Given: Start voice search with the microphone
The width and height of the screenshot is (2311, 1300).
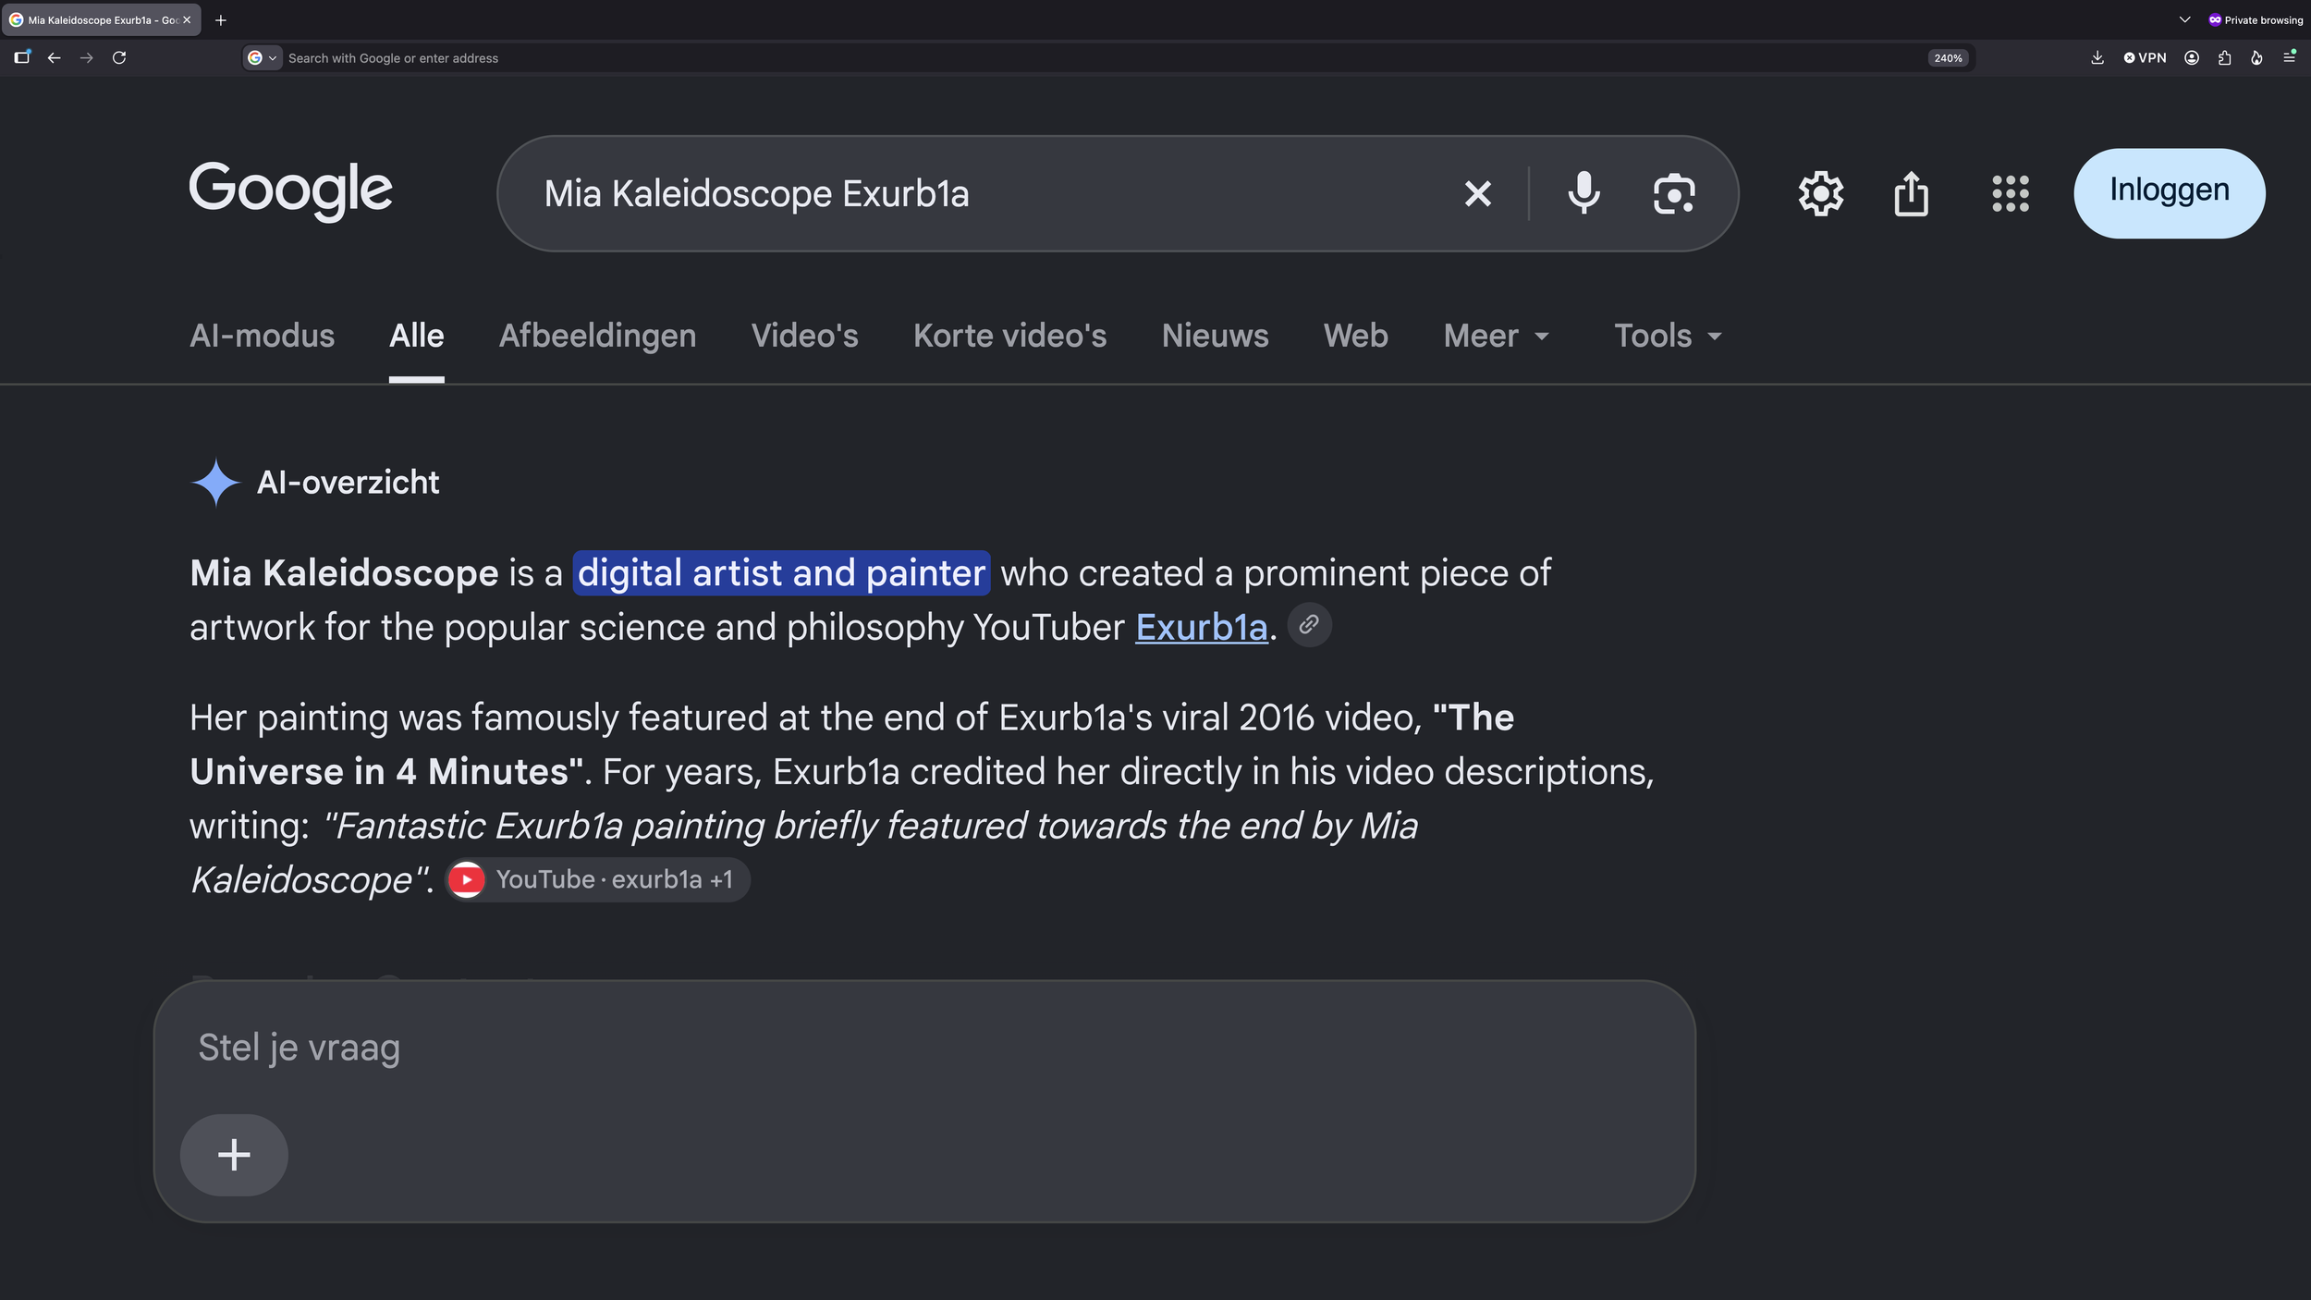Looking at the screenshot, I should [x=1583, y=193].
